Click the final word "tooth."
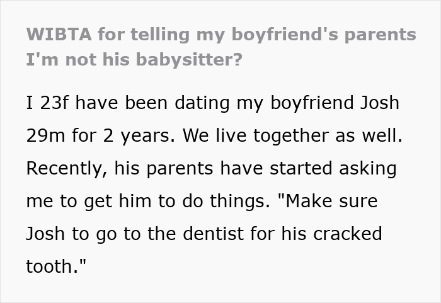 (52, 266)
